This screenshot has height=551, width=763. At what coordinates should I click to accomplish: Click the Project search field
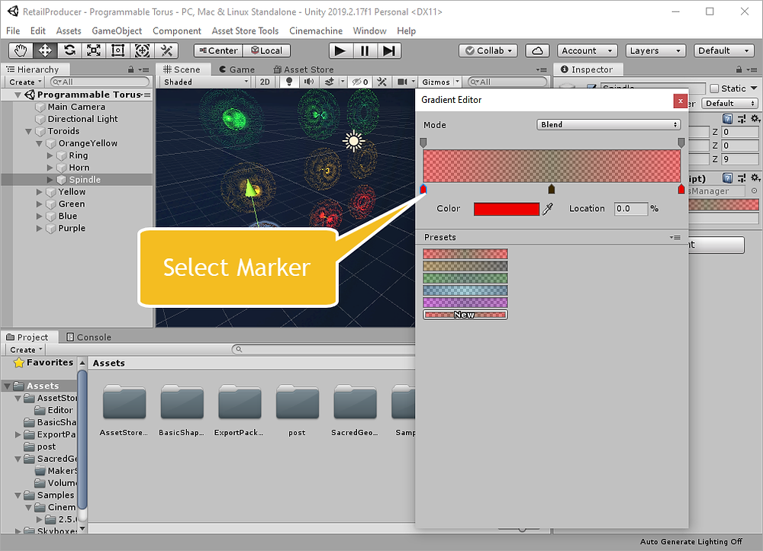click(x=323, y=349)
